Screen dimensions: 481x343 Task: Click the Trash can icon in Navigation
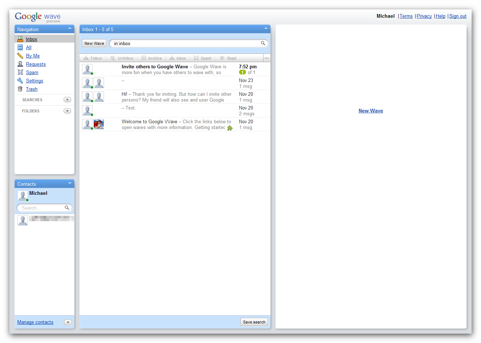click(20, 89)
